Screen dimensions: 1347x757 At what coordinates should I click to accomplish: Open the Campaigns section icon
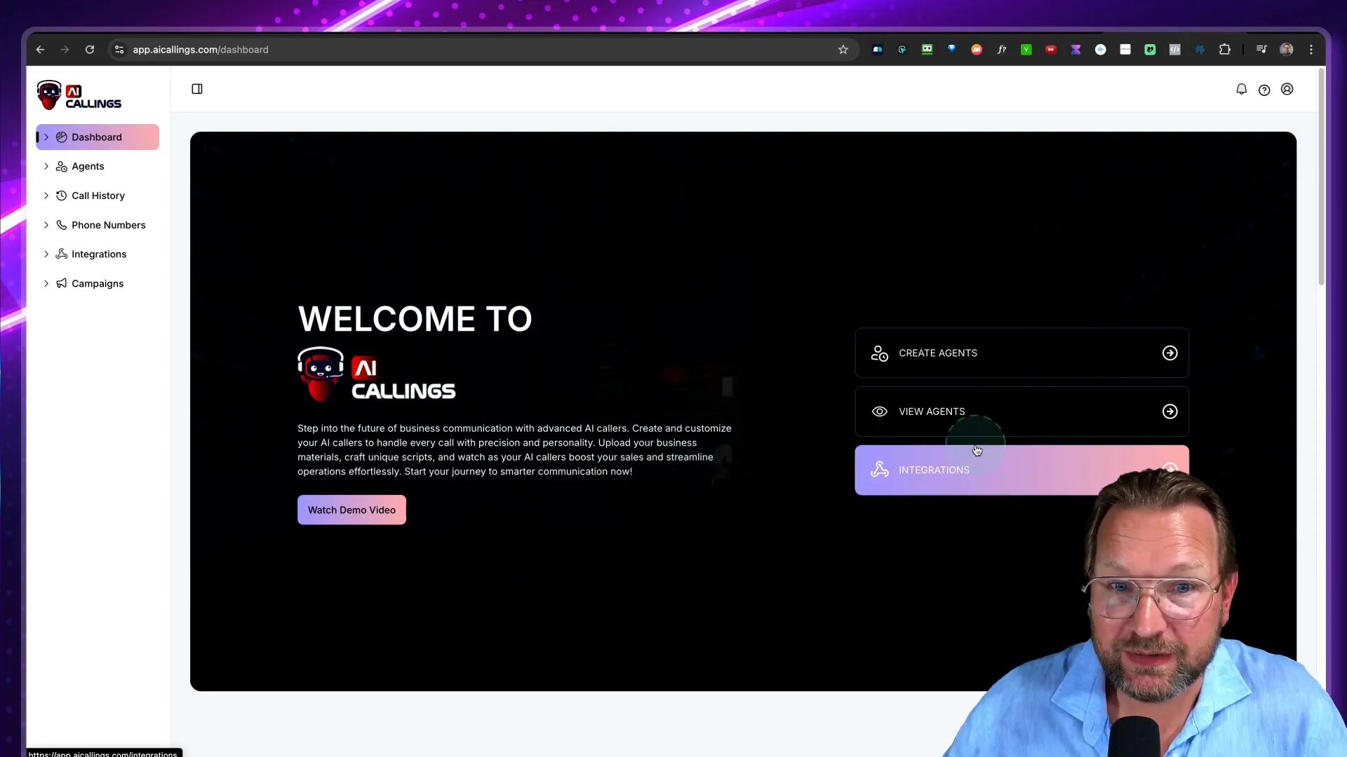click(x=61, y=283)
